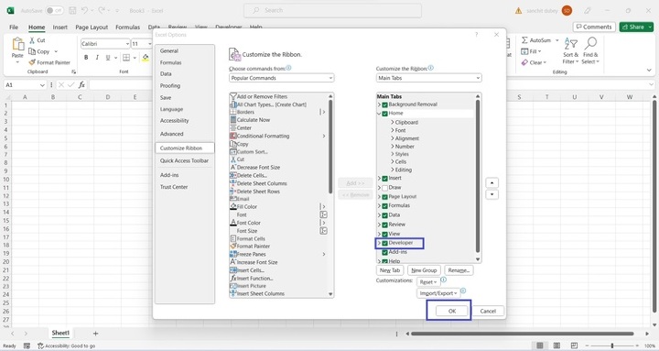The height and width of the screenshot is (351, 659).
Task: Uncheck the Background Removal checkbox
Action: pyautogui.click(x=384, y=104)
